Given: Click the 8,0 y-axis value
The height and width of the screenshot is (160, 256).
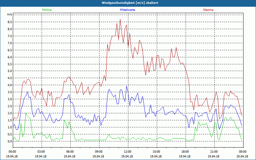Looking at the screenshot, I should pyautogui.click(x=9, y=29).
